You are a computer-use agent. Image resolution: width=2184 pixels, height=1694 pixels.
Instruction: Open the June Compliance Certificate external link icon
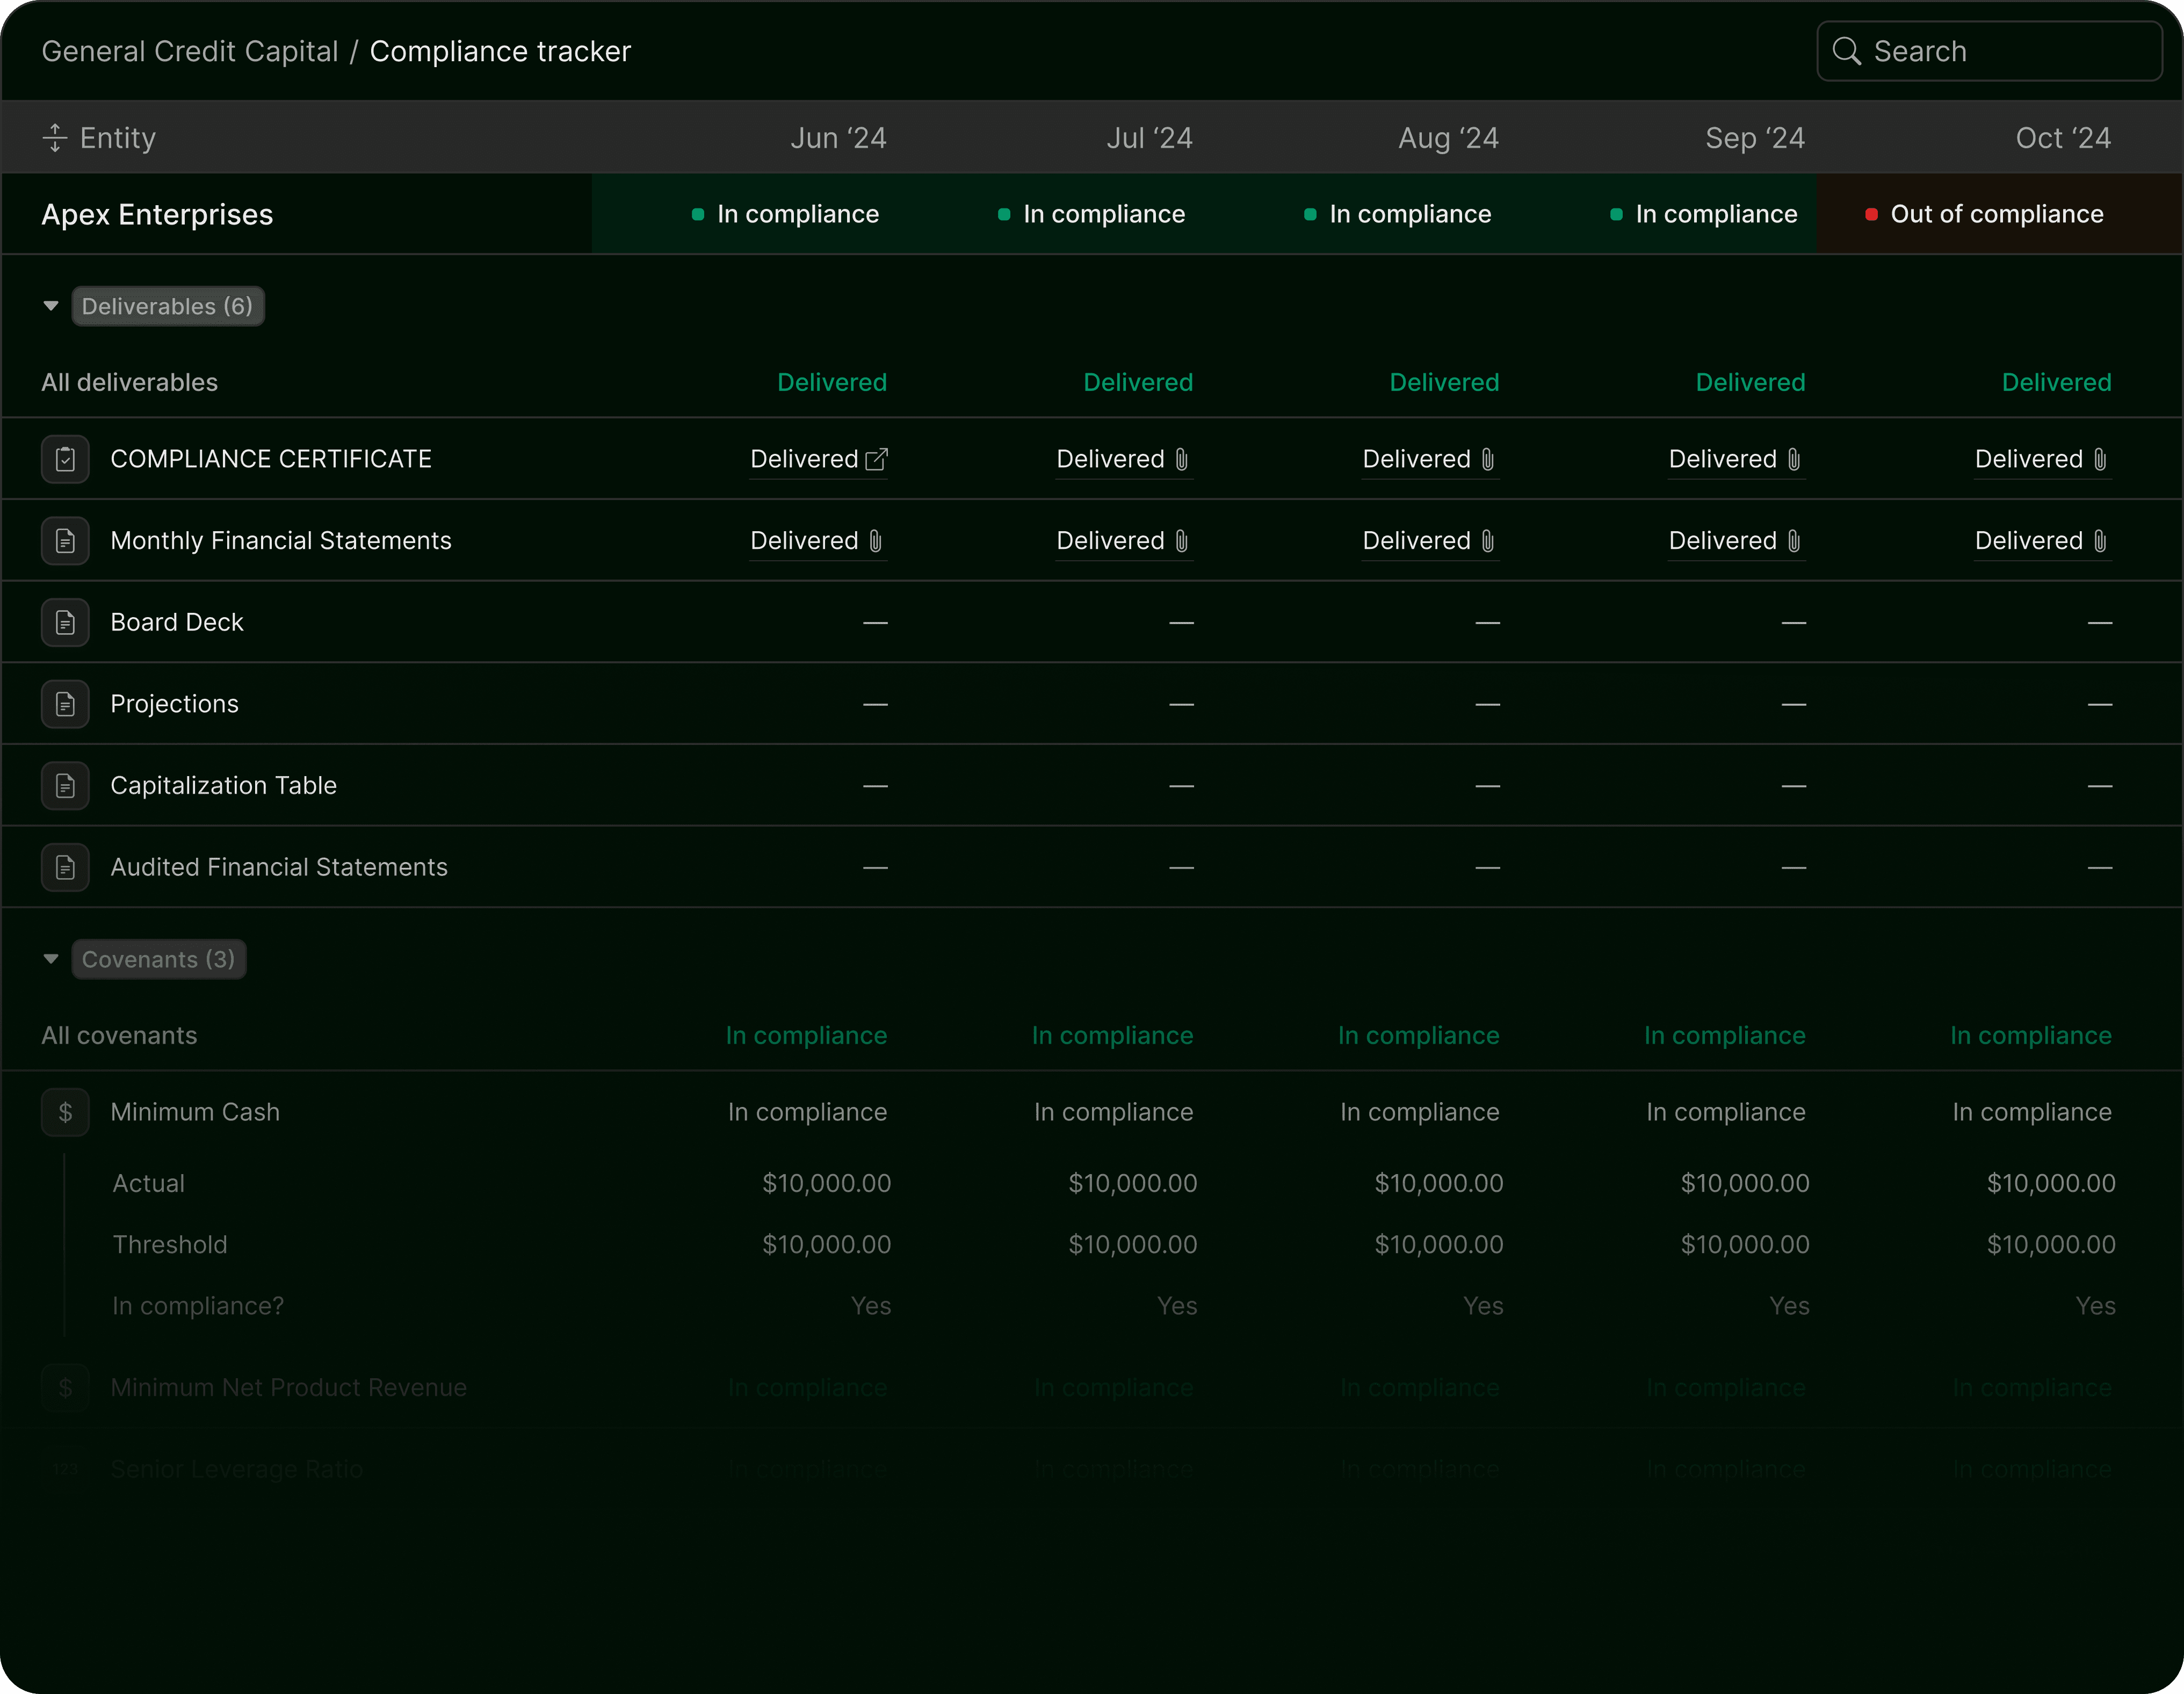876,459
